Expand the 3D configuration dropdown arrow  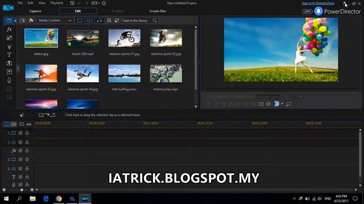tap(282, 104)
